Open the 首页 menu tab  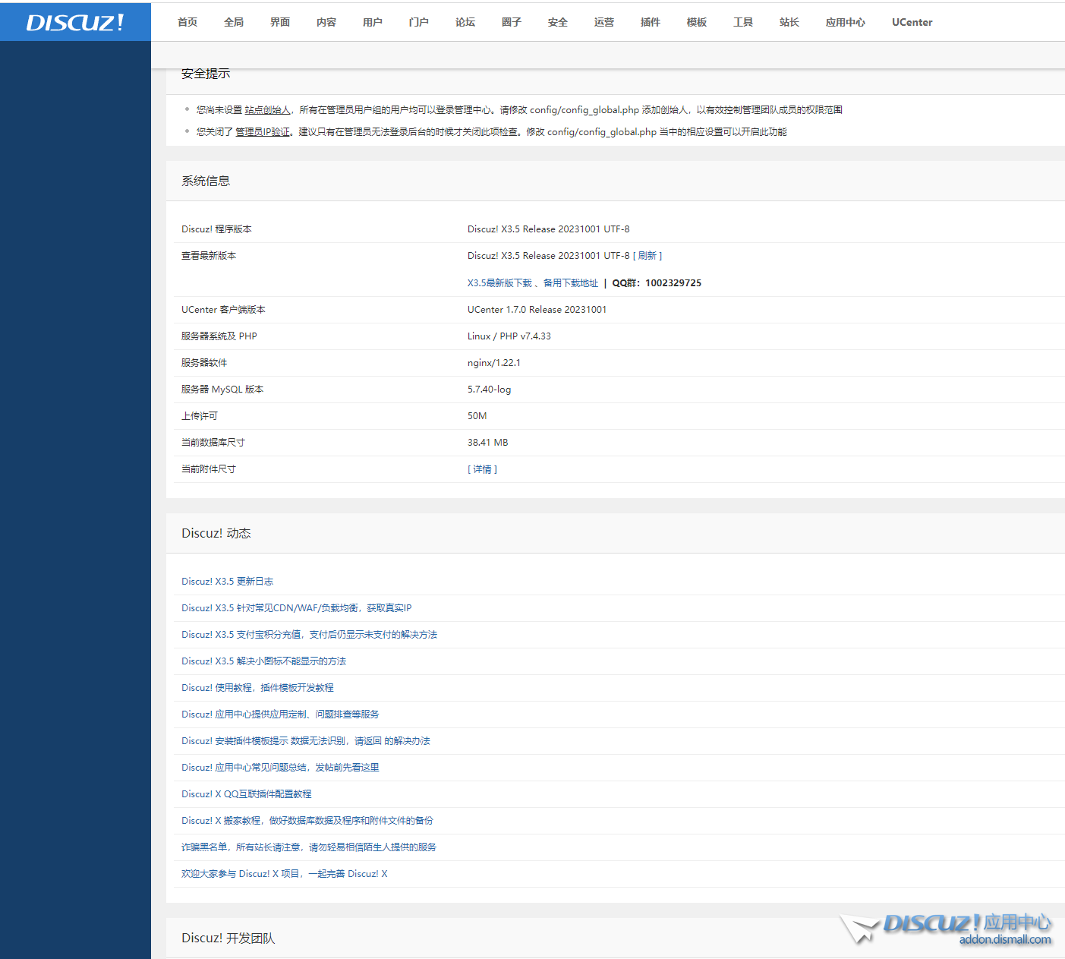(187, 22)
